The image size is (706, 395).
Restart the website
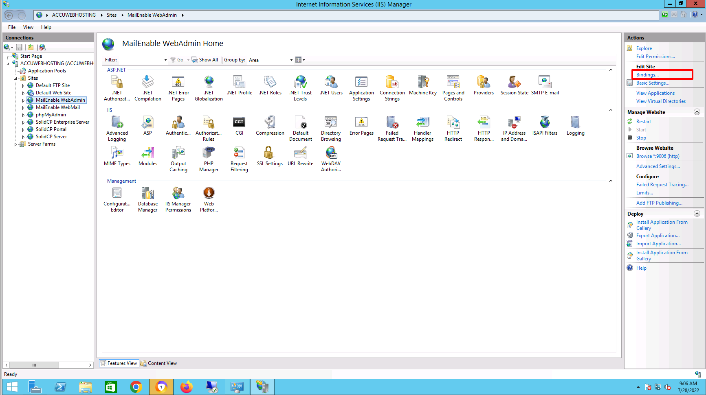pyautogui.click(x=644, y=122)
